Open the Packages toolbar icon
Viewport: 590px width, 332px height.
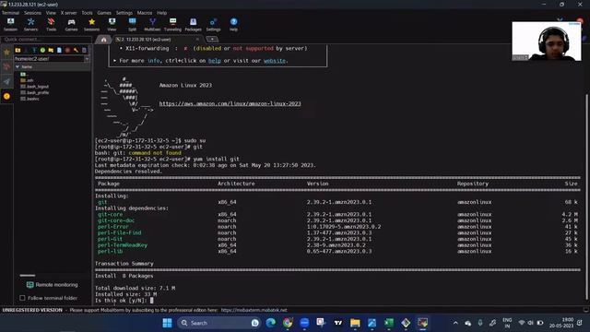click(x=193, y=25)
